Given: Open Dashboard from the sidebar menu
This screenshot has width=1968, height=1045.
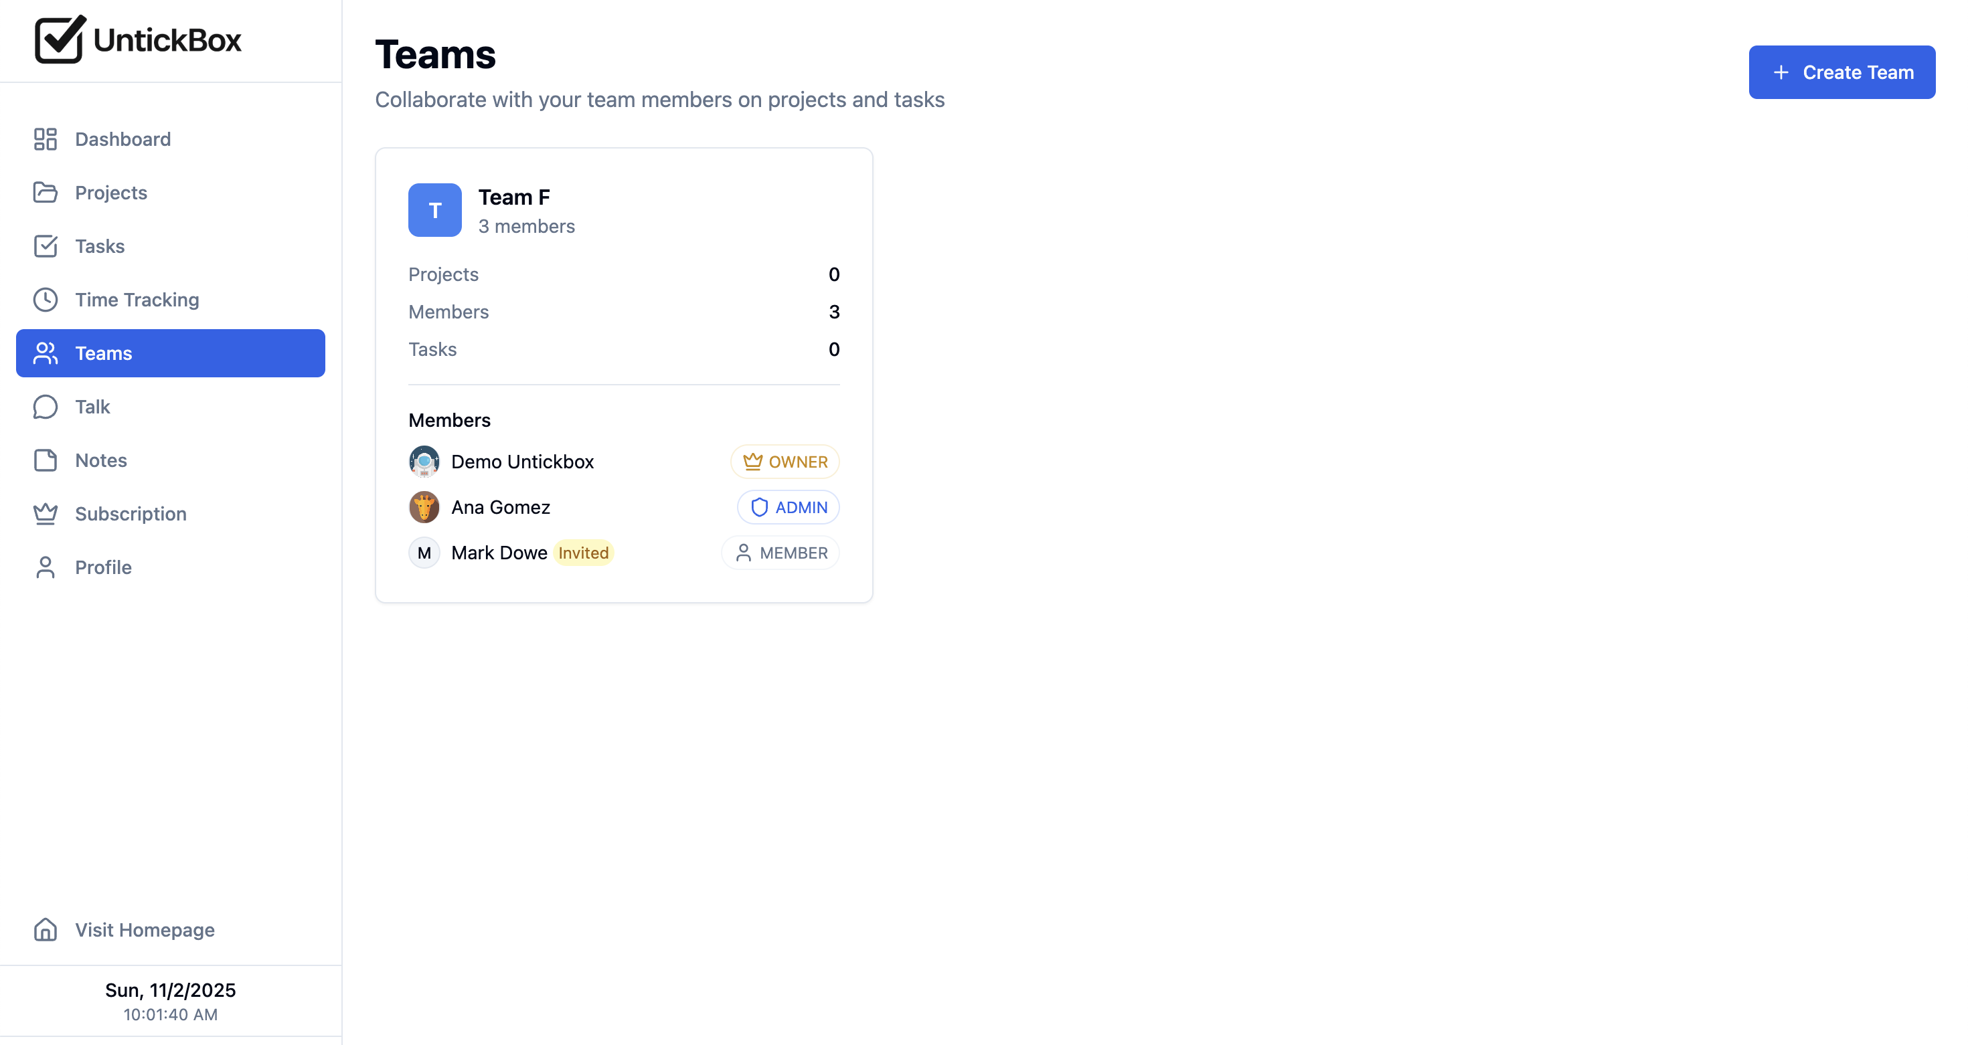Looking at the screenshot, I should 123,139.
